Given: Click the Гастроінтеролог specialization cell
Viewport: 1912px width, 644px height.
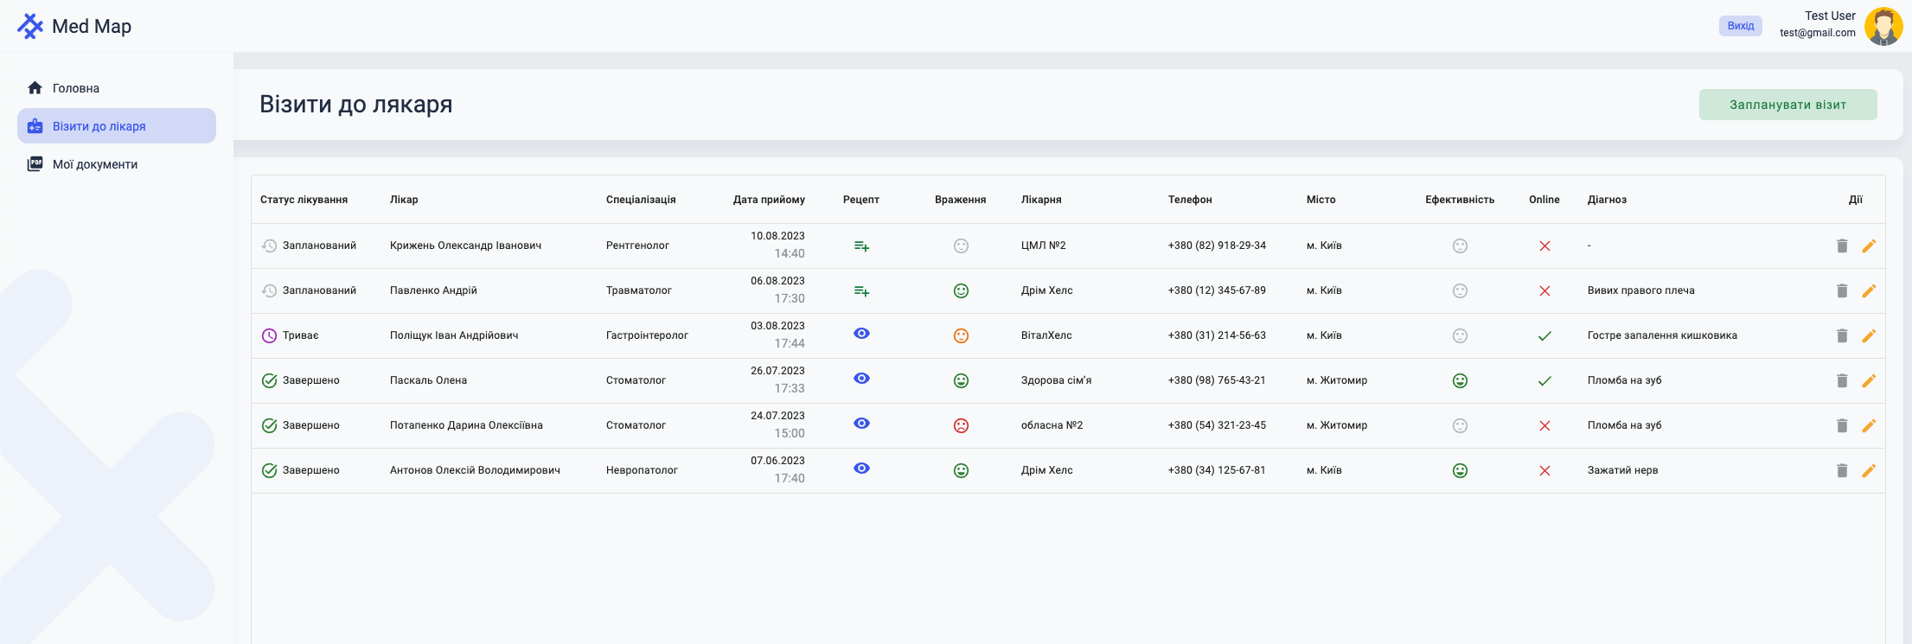Looking at the screenshot, I should click(647, 335).
